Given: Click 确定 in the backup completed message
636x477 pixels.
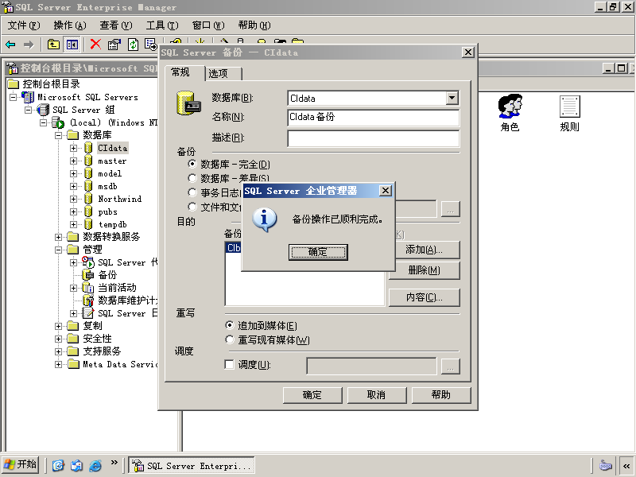Looking at the screenshot, I should click(x=318, y=252).
